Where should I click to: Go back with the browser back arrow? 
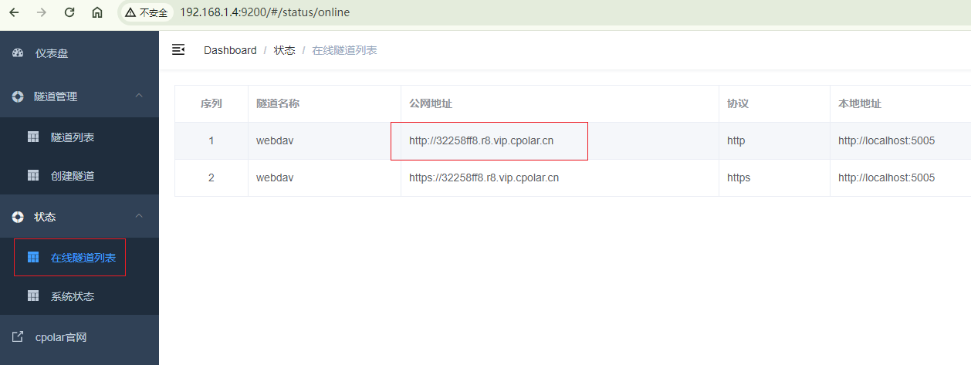[x=14, y=12]
